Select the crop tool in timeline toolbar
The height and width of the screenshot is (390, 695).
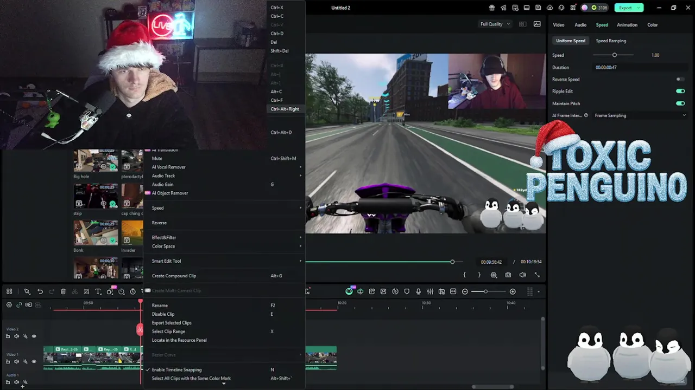click(x=86, y=291)
